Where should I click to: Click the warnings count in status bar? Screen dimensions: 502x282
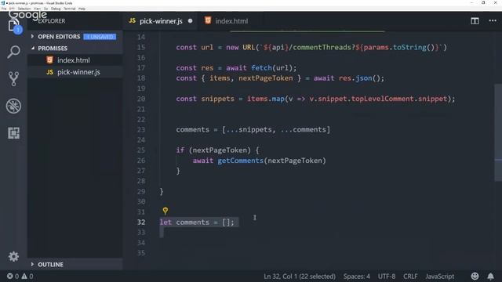[x=27, y=277]
